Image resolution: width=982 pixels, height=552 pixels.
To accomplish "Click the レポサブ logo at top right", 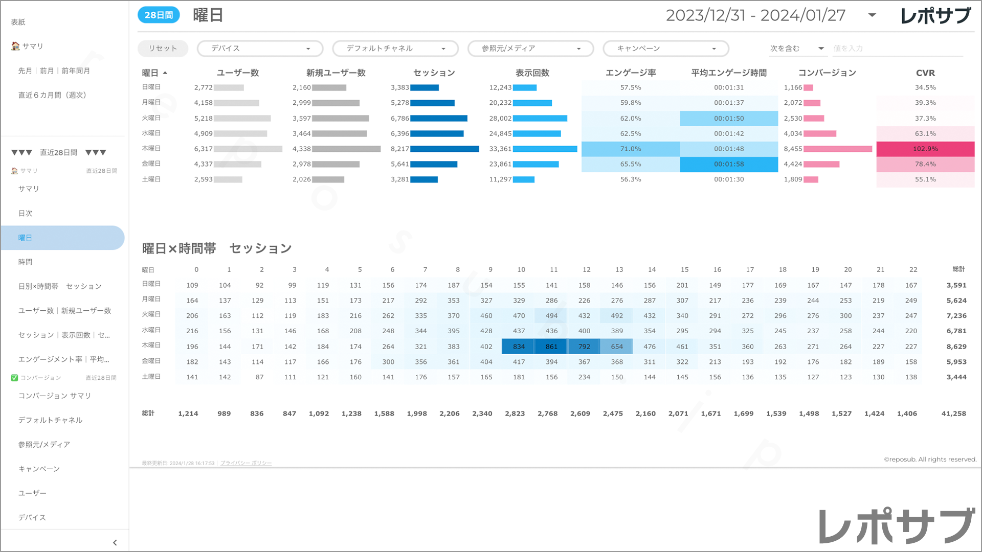I will (x=935, y=16).
